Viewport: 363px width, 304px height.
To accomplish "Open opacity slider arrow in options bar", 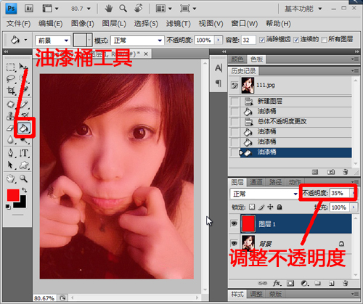I will point(219,40).
